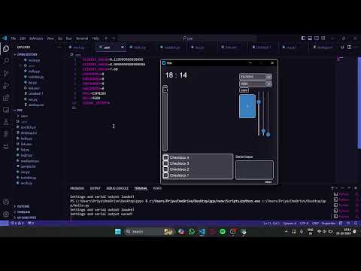Tick Checkbox 3 in the app window
Image resolution: width=361 pixels, height=271 pixels.
click(x=165, y=163)
